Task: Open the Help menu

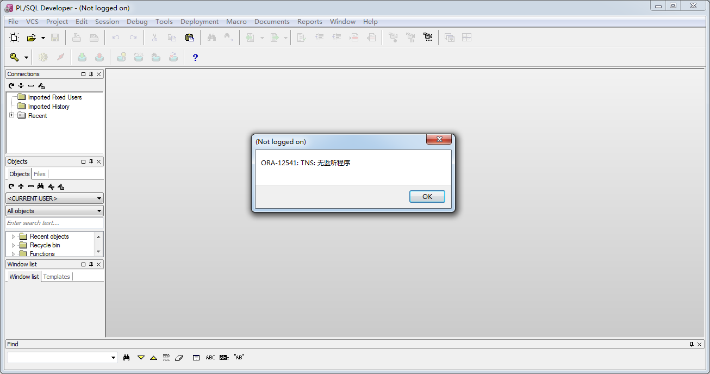Action: [x=370, y=22]
